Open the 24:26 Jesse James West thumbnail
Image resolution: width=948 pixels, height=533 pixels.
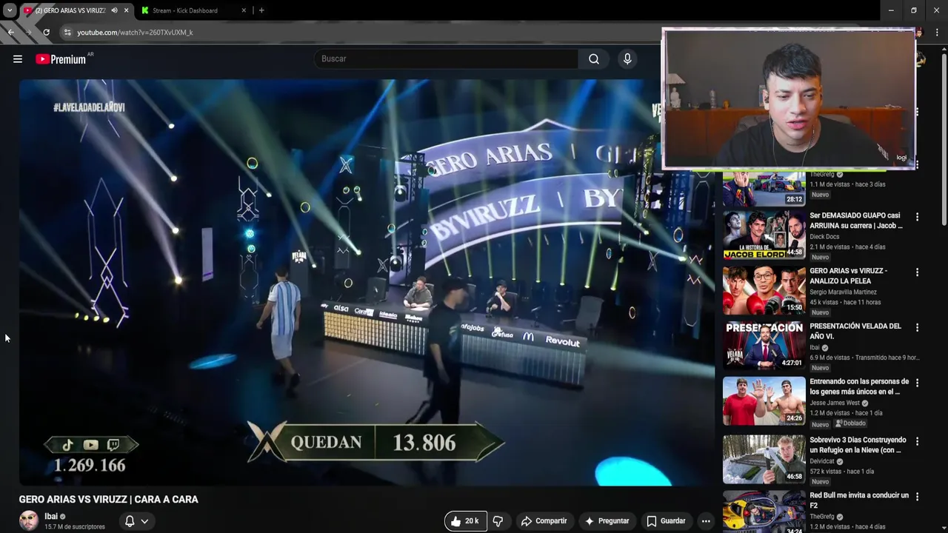click(764, 400)
